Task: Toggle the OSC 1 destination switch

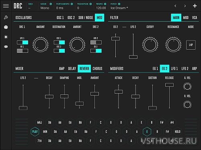Action: (x=59, y=42)
